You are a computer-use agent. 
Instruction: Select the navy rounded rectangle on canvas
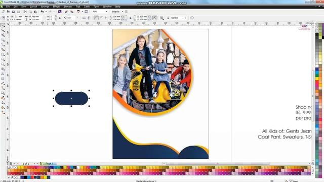pyautogui.click(x=71, y=99)
